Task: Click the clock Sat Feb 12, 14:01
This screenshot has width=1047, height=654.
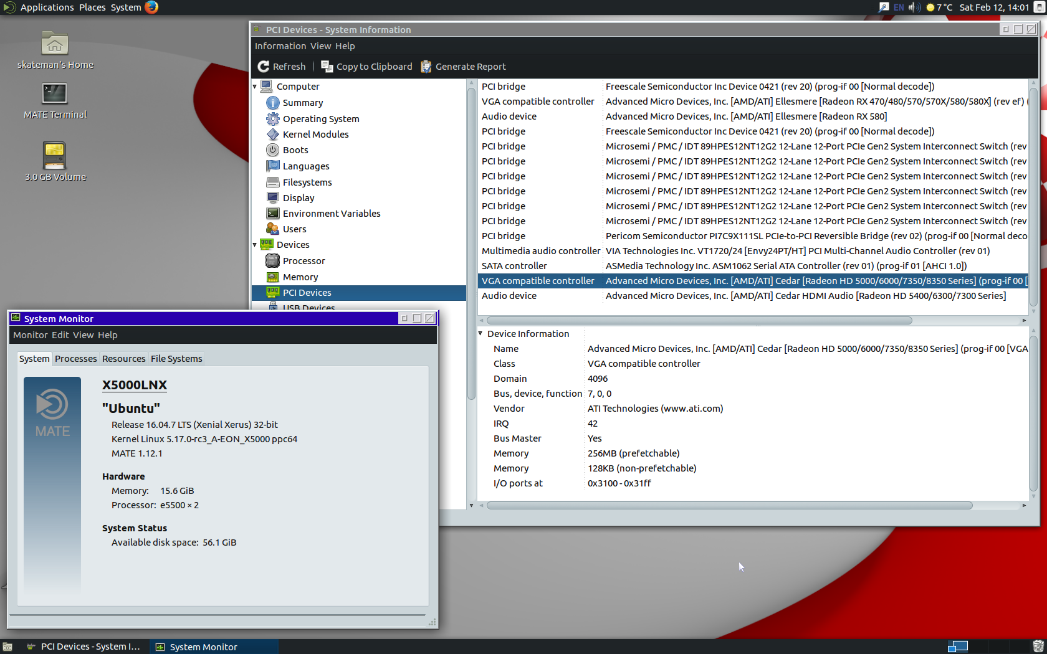Action: coord(994,7)
